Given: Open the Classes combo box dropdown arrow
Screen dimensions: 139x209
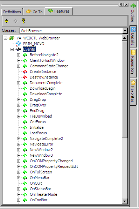Looking at the screenshot, I should pos(125,31).
